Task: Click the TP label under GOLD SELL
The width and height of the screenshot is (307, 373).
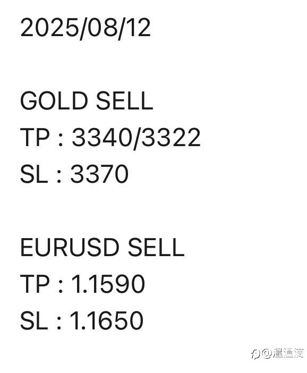Action: [x=35, y=137]
